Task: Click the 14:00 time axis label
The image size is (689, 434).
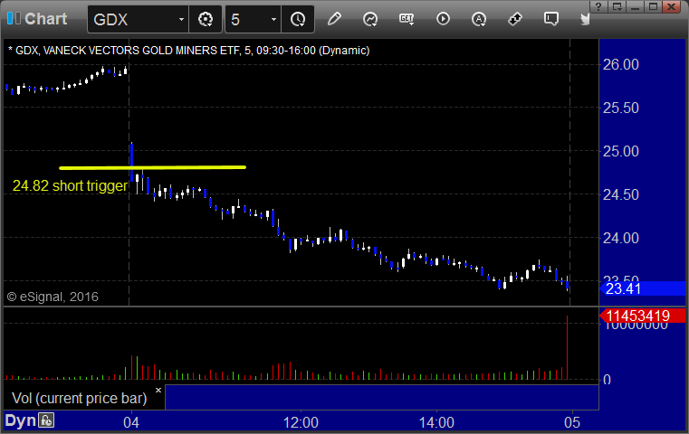Action: click(436, 422)
